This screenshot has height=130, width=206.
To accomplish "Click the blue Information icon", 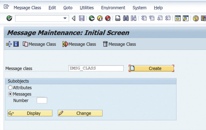I will 16,44.
